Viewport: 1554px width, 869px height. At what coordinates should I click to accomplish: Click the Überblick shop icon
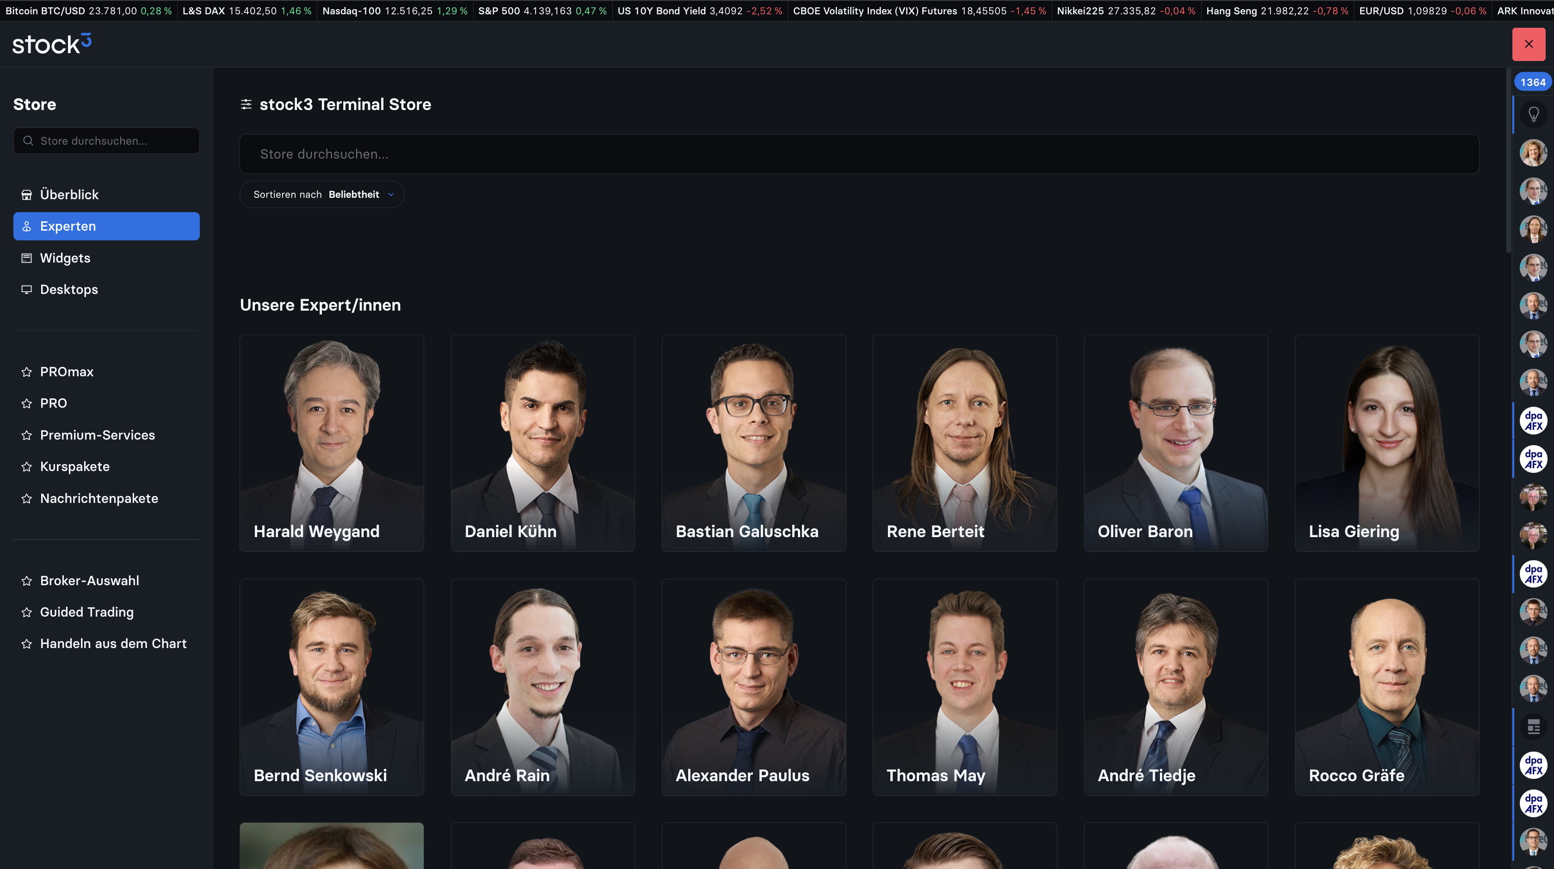(x=26, y=195)
